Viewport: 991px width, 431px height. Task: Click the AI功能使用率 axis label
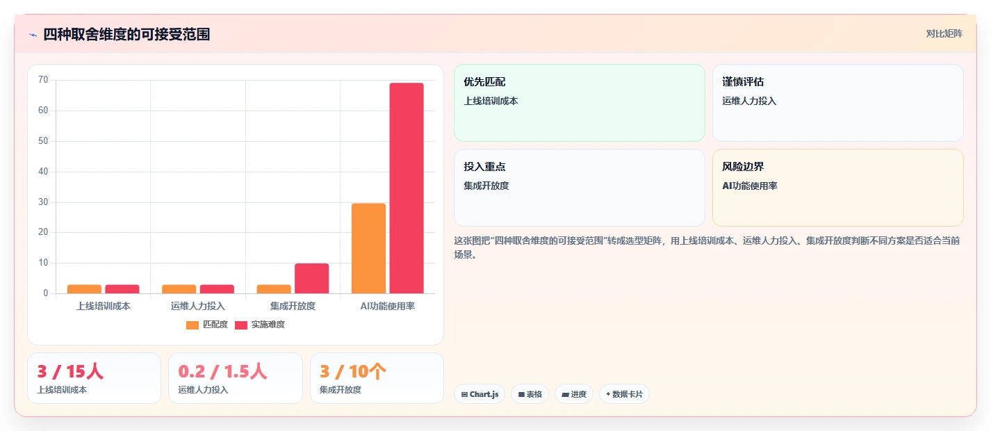coord(388,306)
